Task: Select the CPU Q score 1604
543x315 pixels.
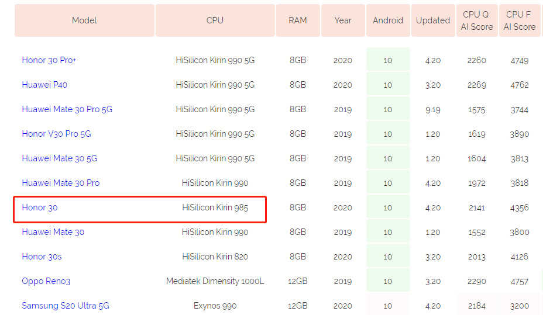Action: (x=477, y=159)
